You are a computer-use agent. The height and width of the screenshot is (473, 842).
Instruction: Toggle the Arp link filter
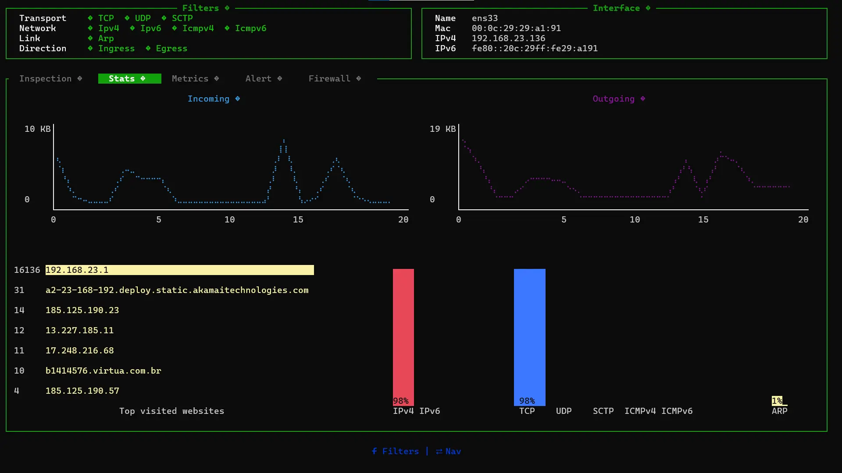[x=106, y=38]
